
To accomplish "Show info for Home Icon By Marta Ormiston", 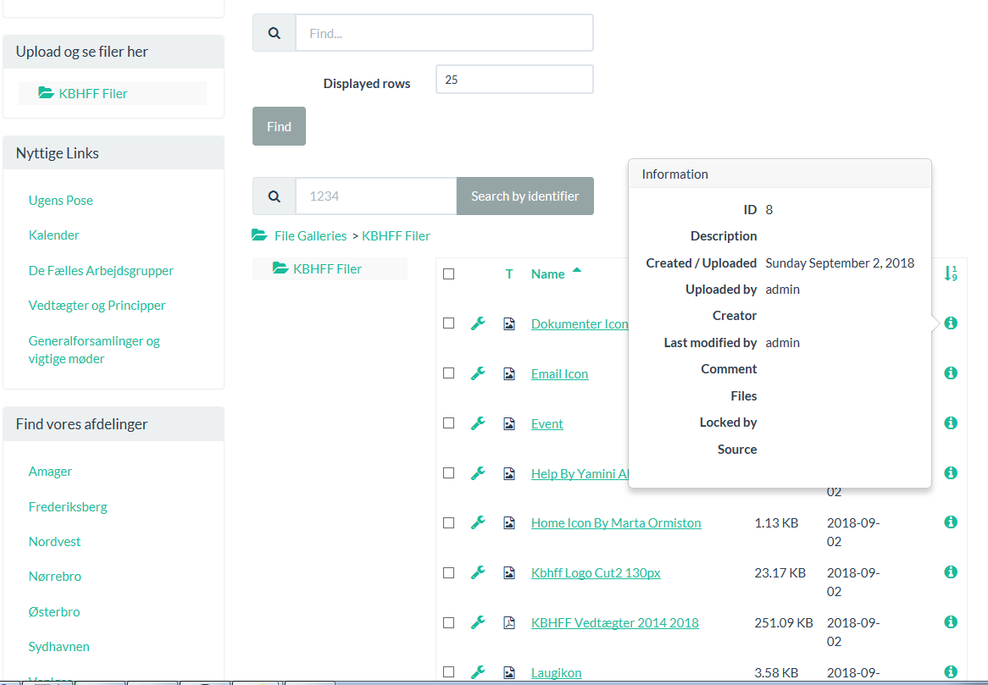I will (950, 522).
